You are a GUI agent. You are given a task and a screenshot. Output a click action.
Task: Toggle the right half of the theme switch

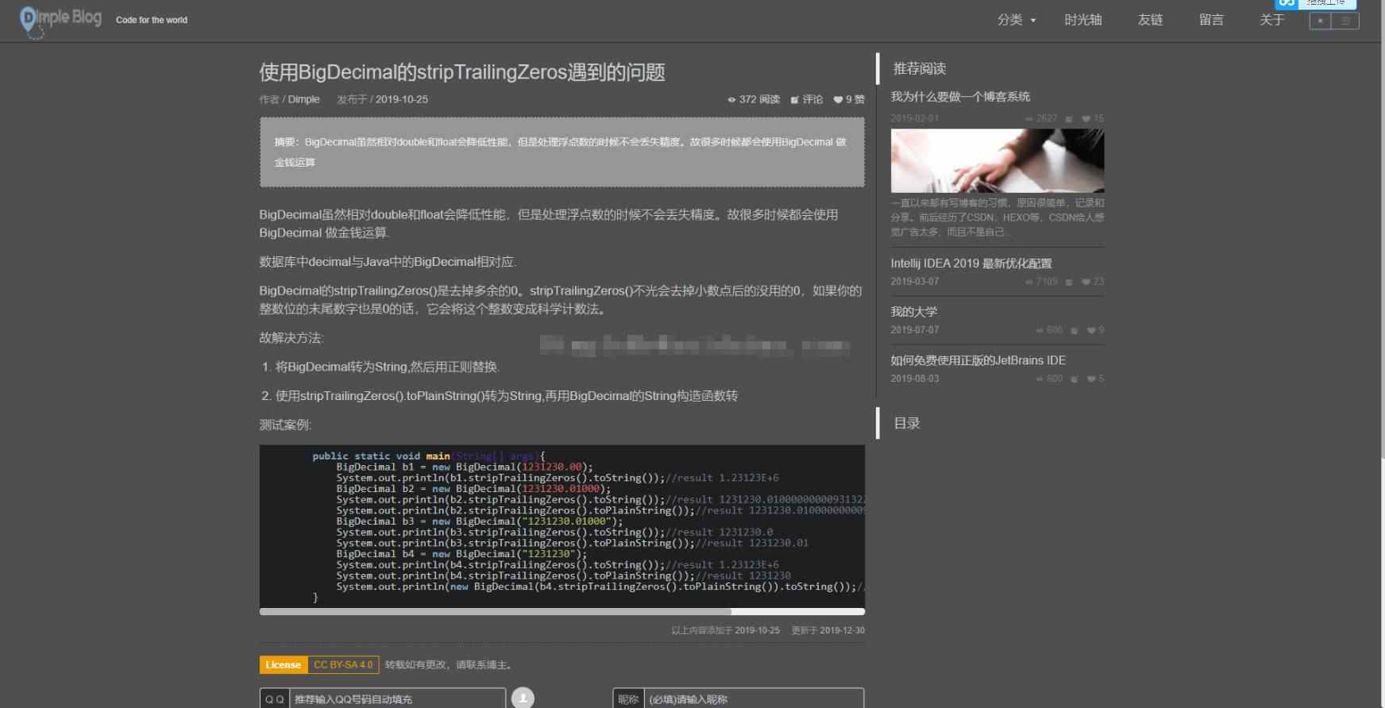1346,21
